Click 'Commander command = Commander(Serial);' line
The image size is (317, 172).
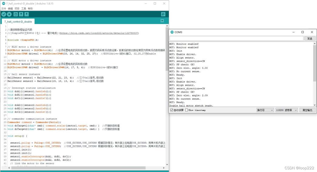point(34,122)
